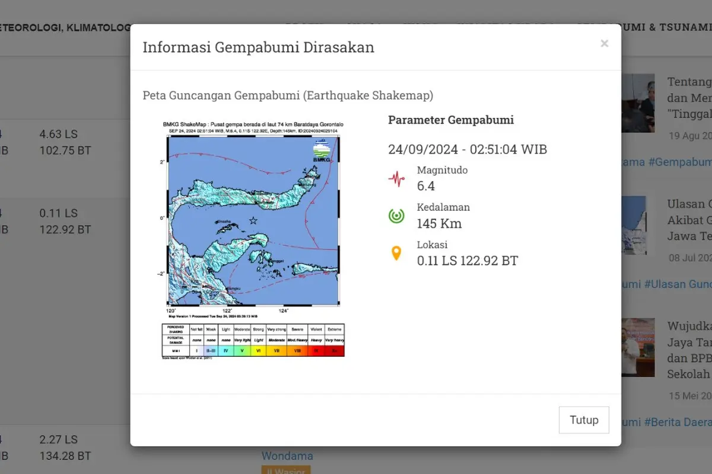Open the Wondama link in background page
The width and height of the screenshot is (712, 474).
tap(287, 456)
